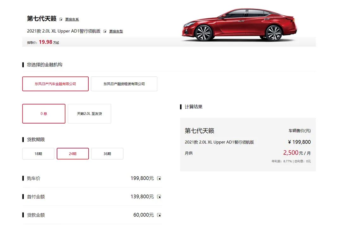342x228 pixels.
Task: Open the 更换车型 link
Action: 116,31
